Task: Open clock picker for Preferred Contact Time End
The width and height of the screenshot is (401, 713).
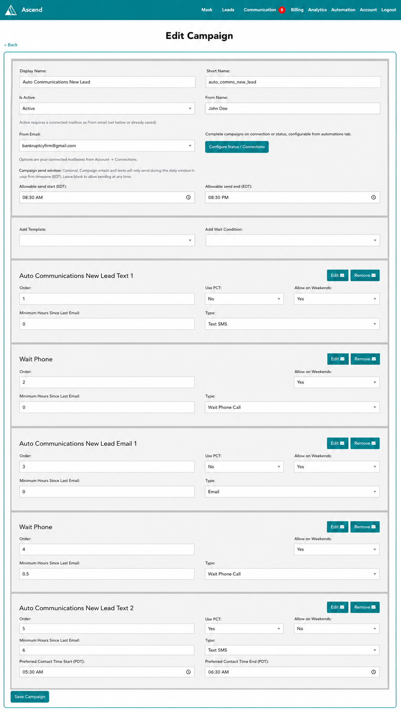Action: tap(373, 672)
